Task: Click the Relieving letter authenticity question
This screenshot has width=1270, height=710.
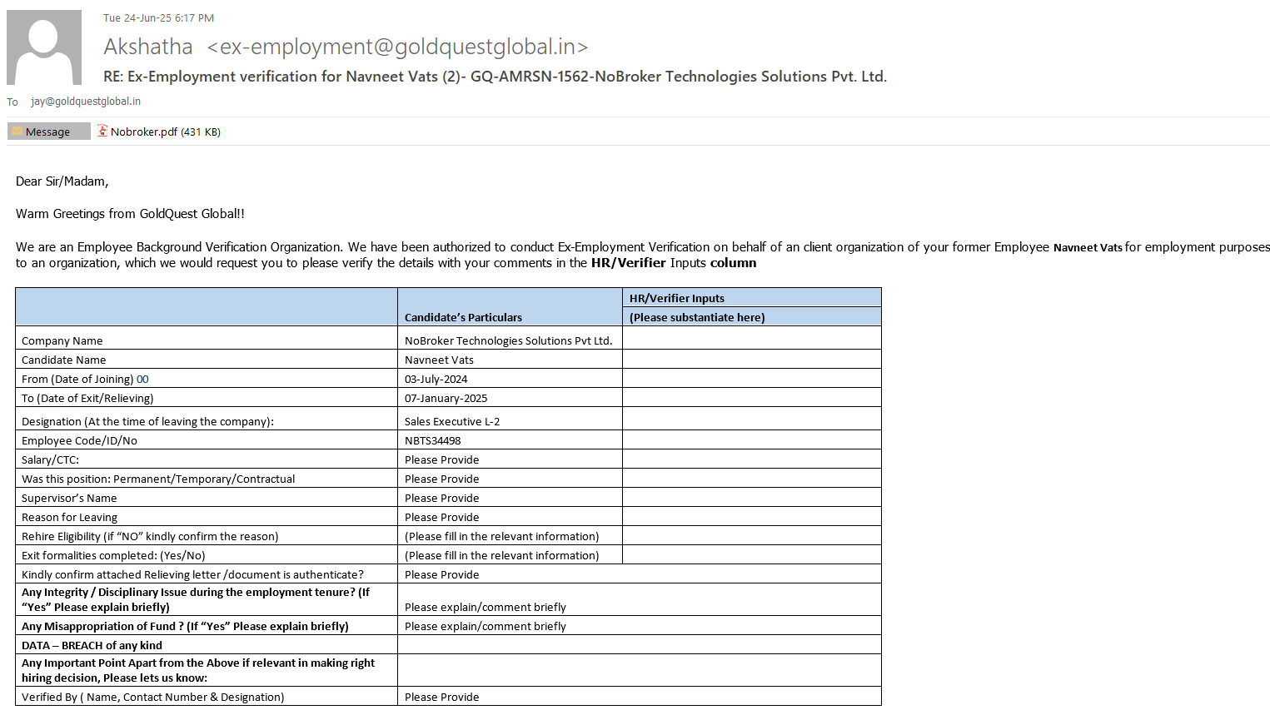Action: click(192, 574)
